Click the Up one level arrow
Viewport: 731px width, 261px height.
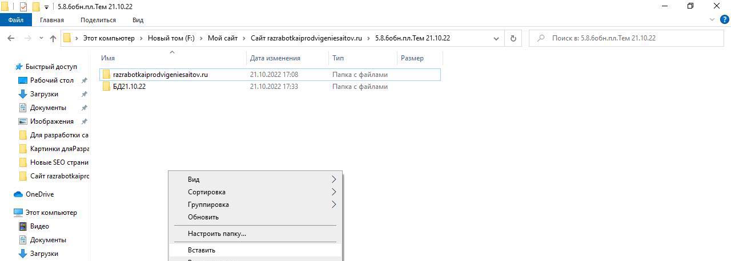click(53, 38)
